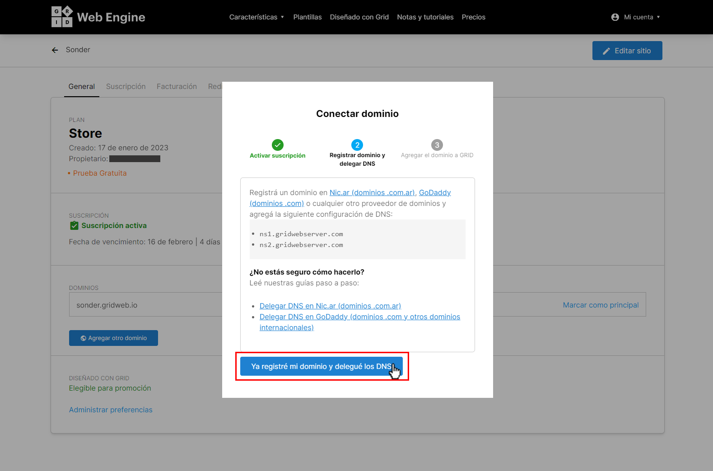The width and height of the screenshot is (713, 471).
Task: Go back using the left arrow icon
Action: (55, 50)
